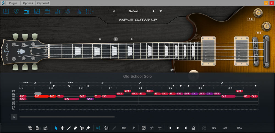
Task: Click the dimmed notation icon near tempo
Action: [204, 128]
